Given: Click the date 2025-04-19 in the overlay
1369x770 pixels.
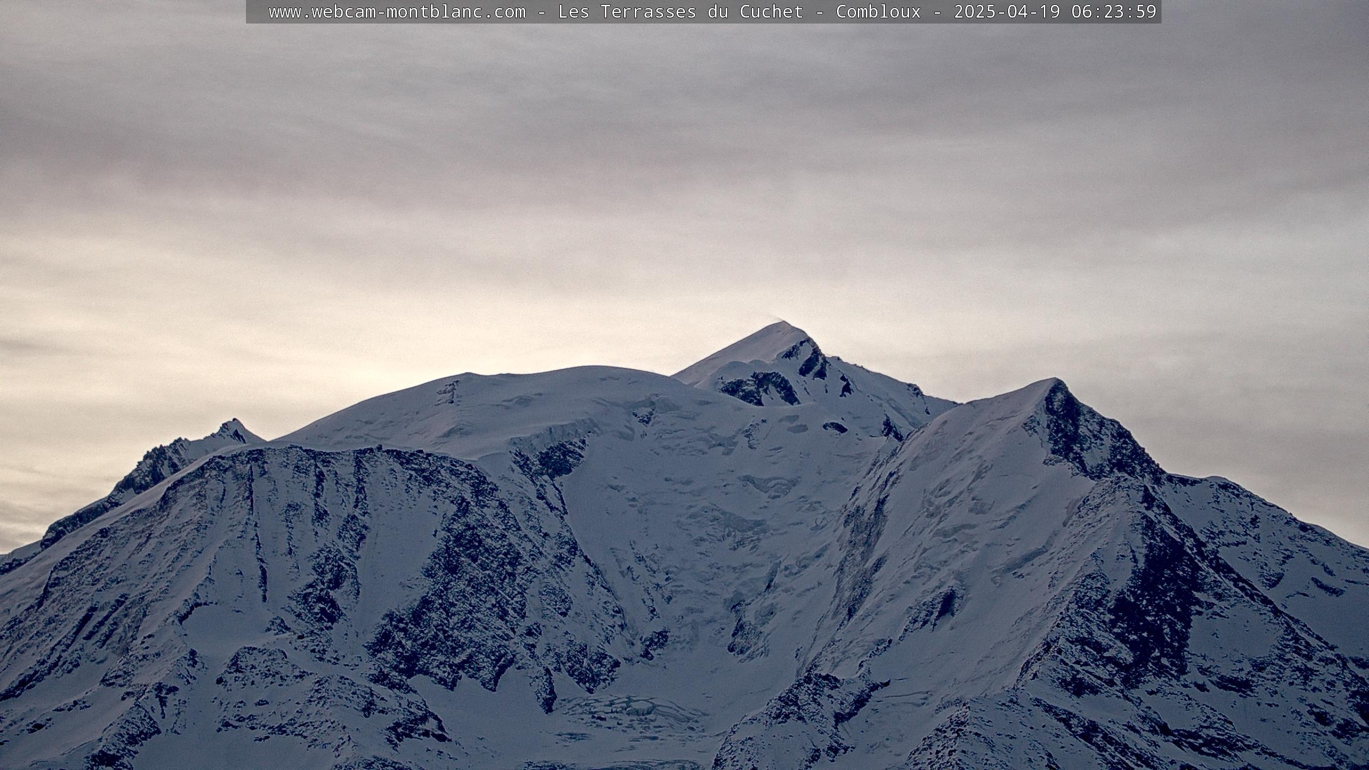Looking at the screenshot, I should (x=1007, y=12).
